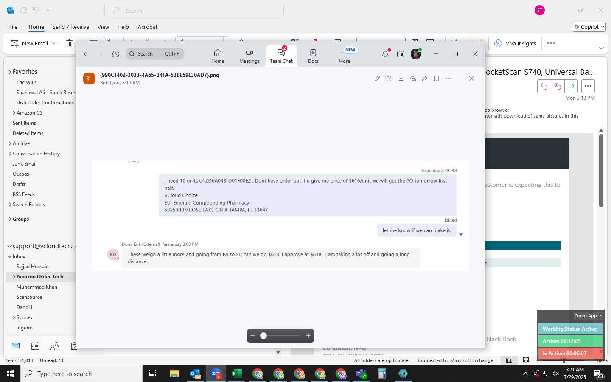Open the Junk Email folder
Viewport: 611px width, 382px height.
[x=24, y=164]
